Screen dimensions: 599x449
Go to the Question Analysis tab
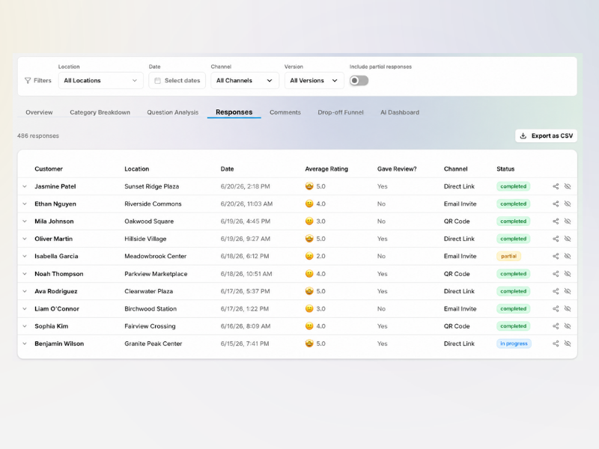(173, 112)
